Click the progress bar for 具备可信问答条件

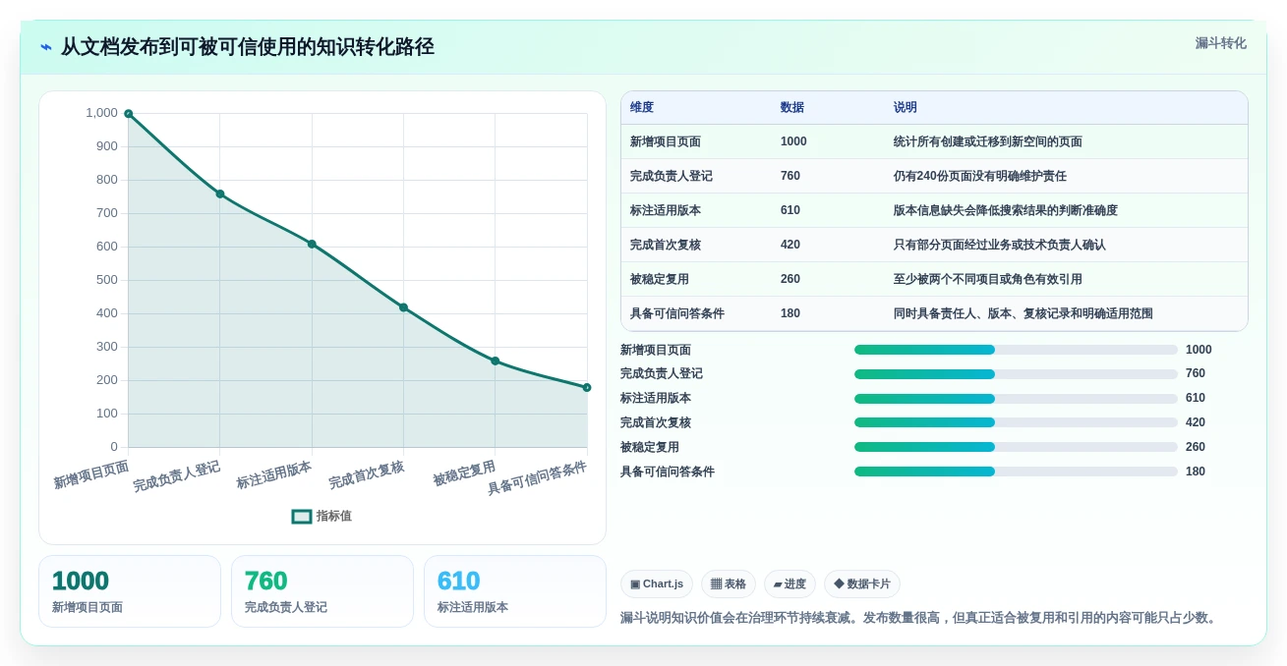pos(1016,472)
